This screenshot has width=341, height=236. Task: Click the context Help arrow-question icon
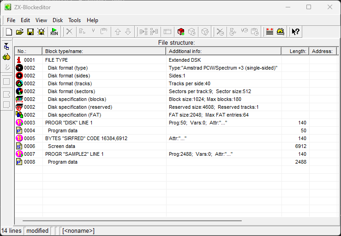point(295,32)
